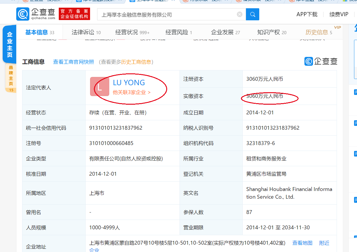Screen dimensions: 357x252
Task: Select 有限责任公司(自然人投资或控股) text
Action: tap(126, 159)
